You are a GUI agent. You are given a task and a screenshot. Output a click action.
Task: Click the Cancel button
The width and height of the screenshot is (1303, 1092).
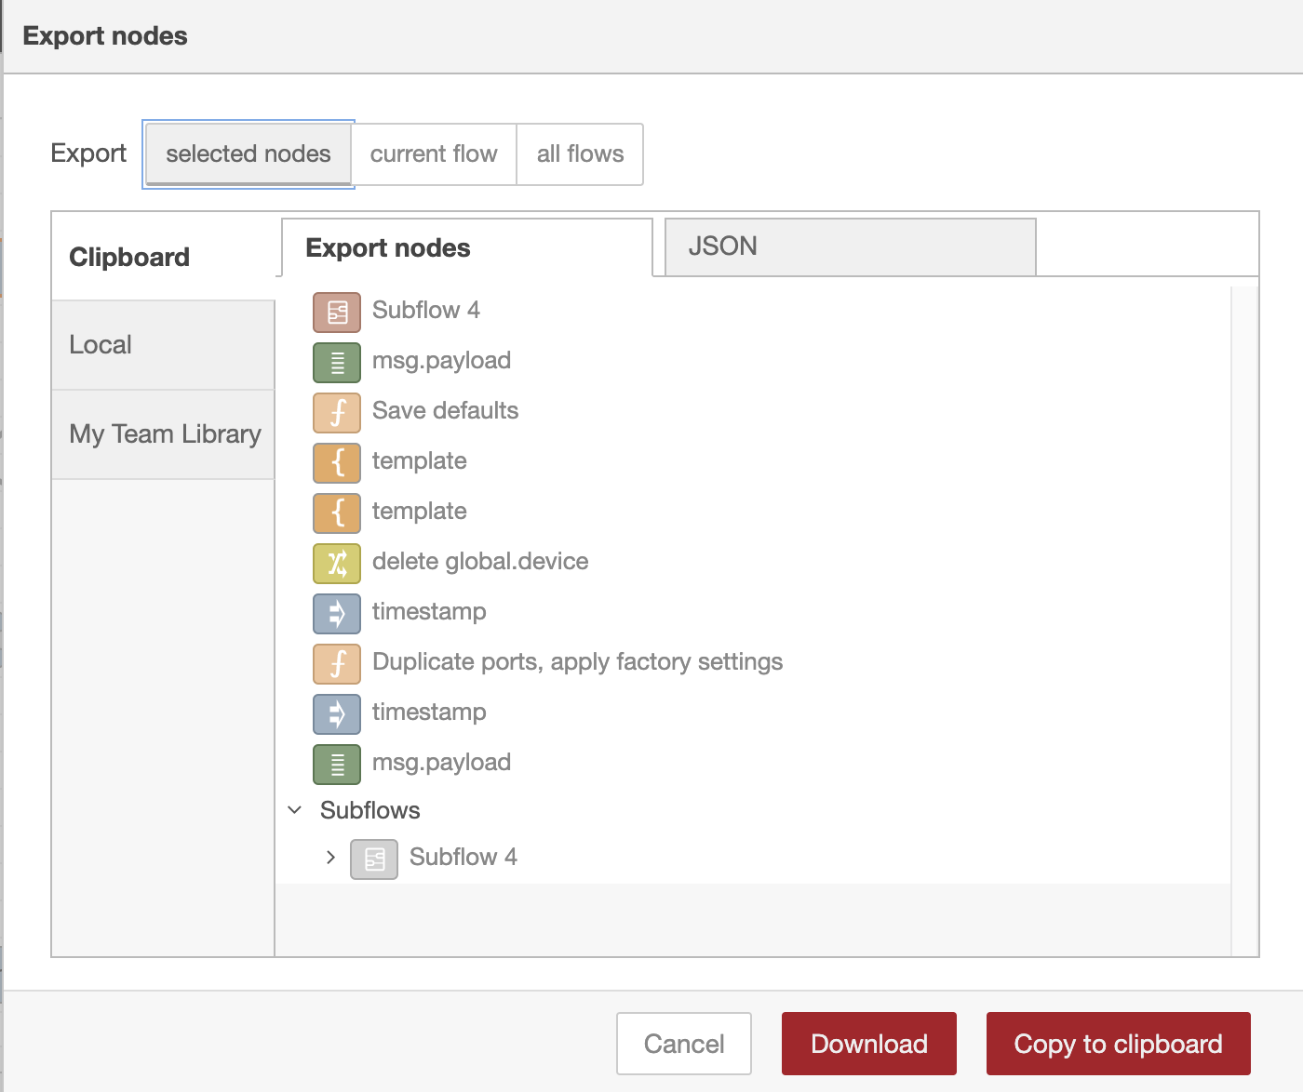(684, 1044)
